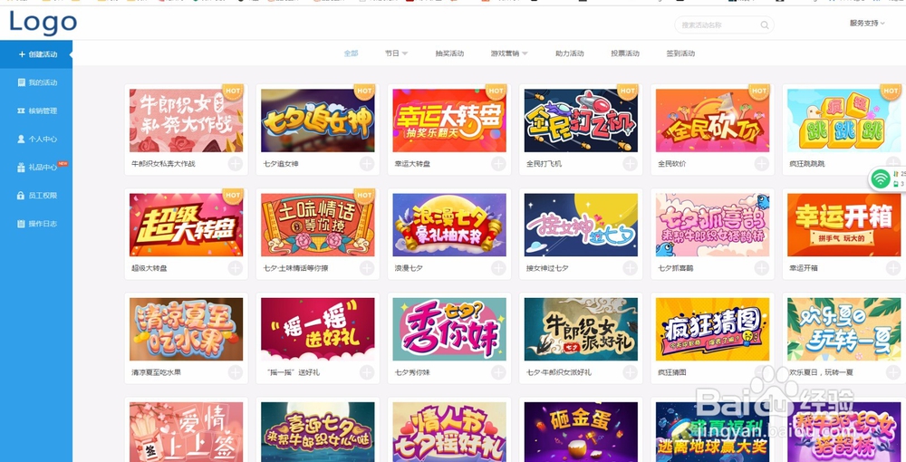Viewport: 906px width, 462px height.
Task: Click the title text 超级大转盘
Action: [149, 268]
